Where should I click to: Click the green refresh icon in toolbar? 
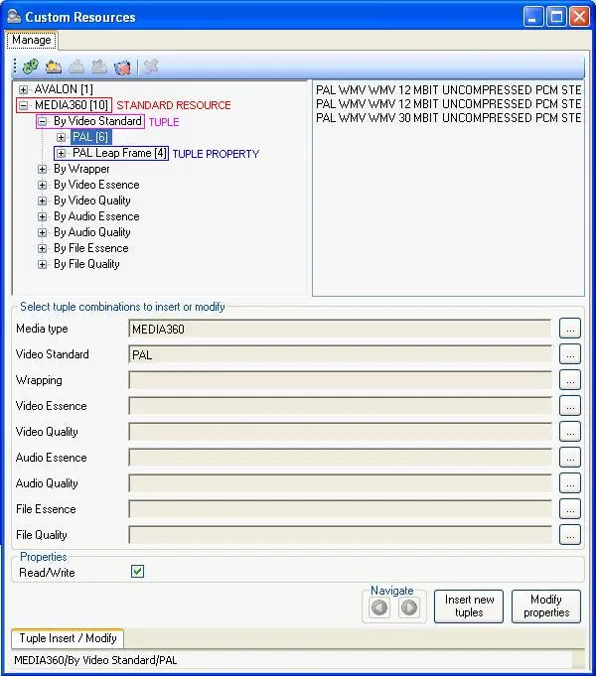(x=30, y=68)
